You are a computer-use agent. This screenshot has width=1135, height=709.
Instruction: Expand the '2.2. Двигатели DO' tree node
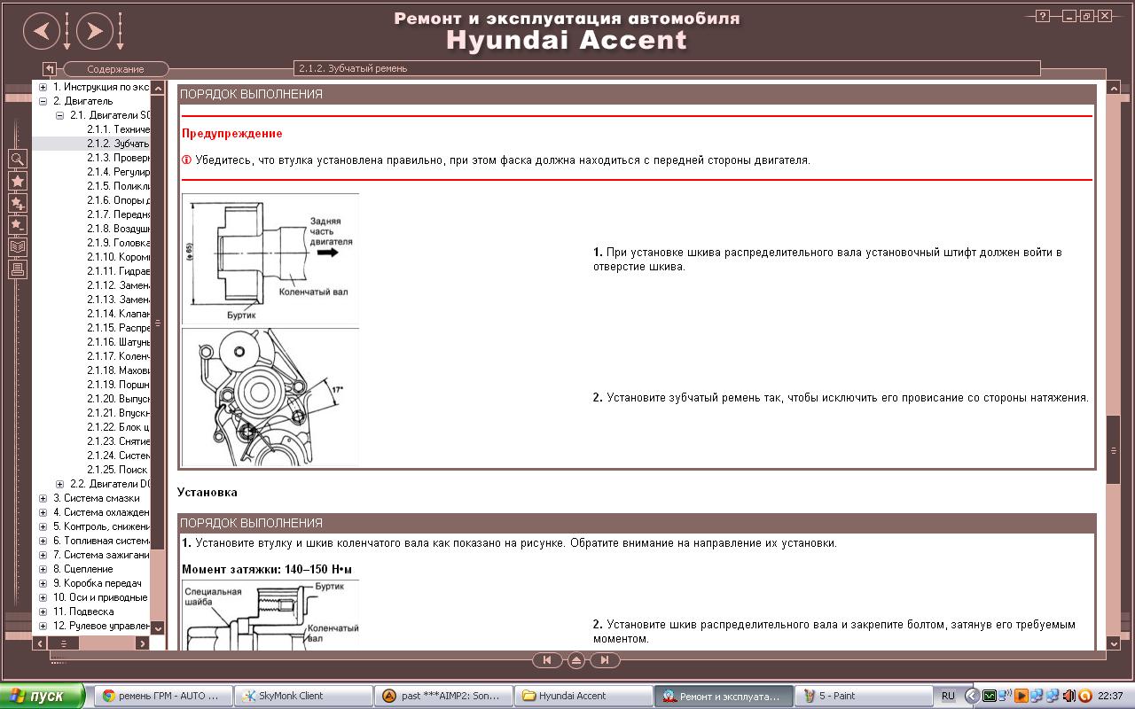point(60,484)
